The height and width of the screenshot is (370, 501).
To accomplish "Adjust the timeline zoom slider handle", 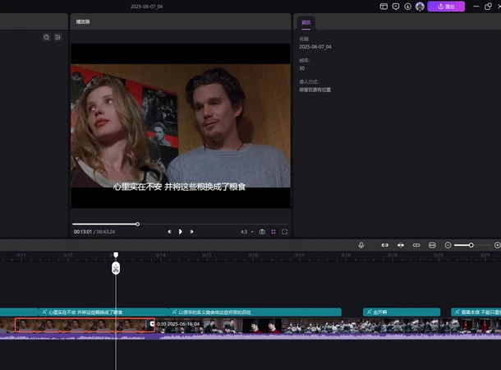I will [471, 245].
